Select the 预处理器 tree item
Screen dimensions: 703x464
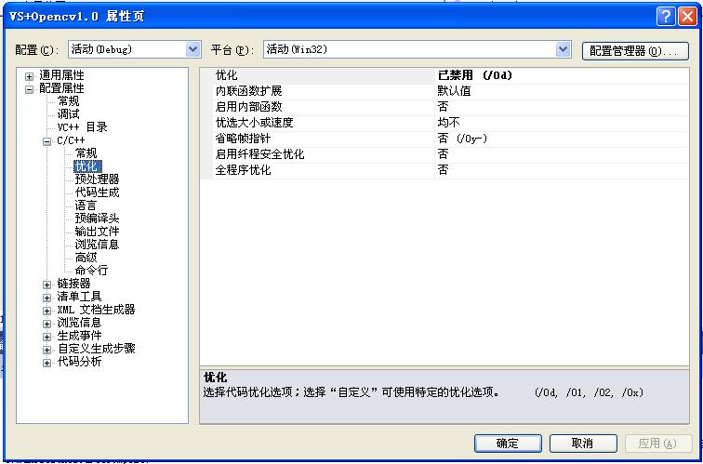point(98,179)
